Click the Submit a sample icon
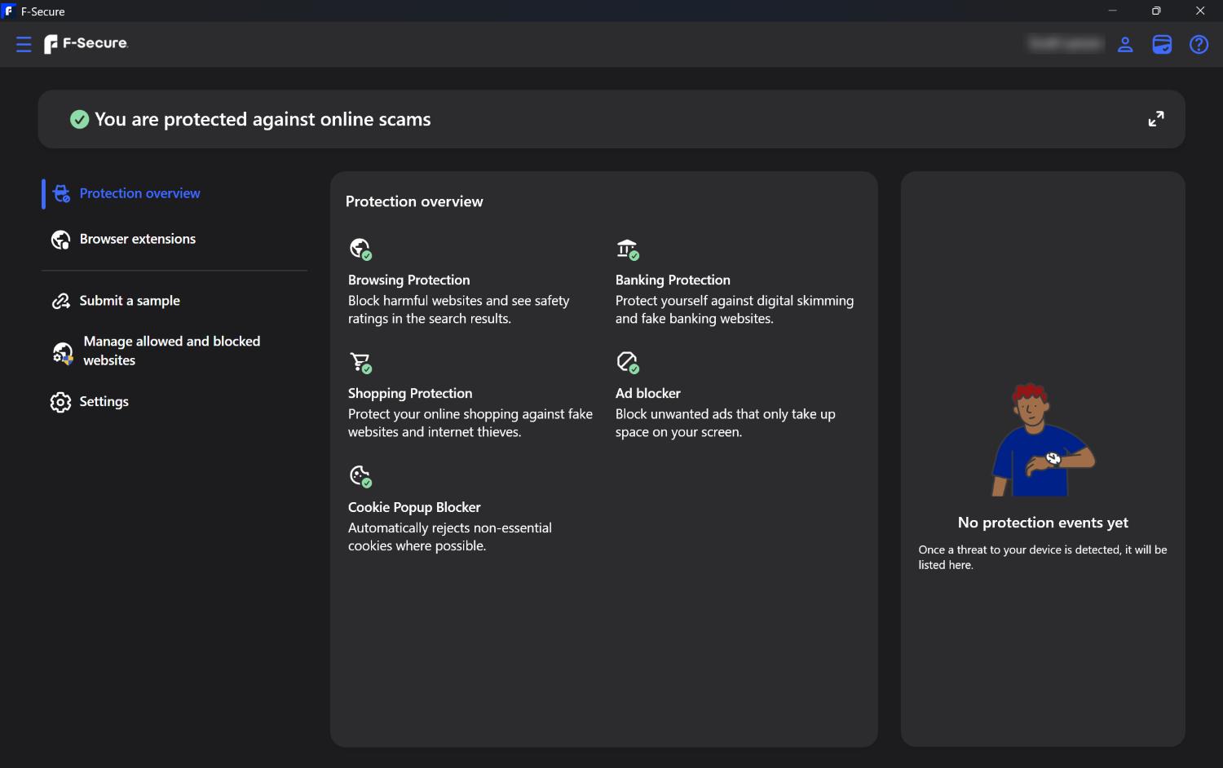 (x=61, y=301)
